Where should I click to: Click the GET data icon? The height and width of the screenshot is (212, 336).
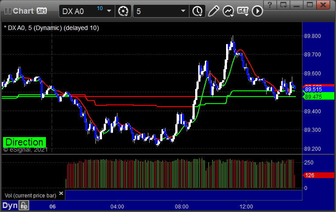tap(243, 11)
